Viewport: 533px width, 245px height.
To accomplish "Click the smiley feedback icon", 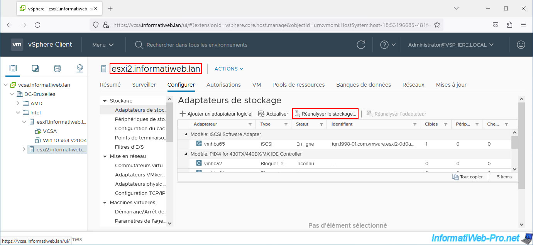I will point(521,45).
